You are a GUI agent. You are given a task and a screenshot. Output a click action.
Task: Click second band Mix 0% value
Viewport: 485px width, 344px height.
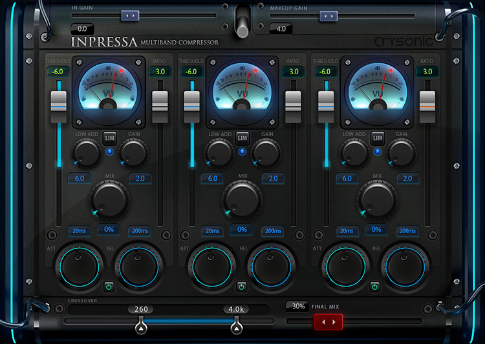point(242,229)
